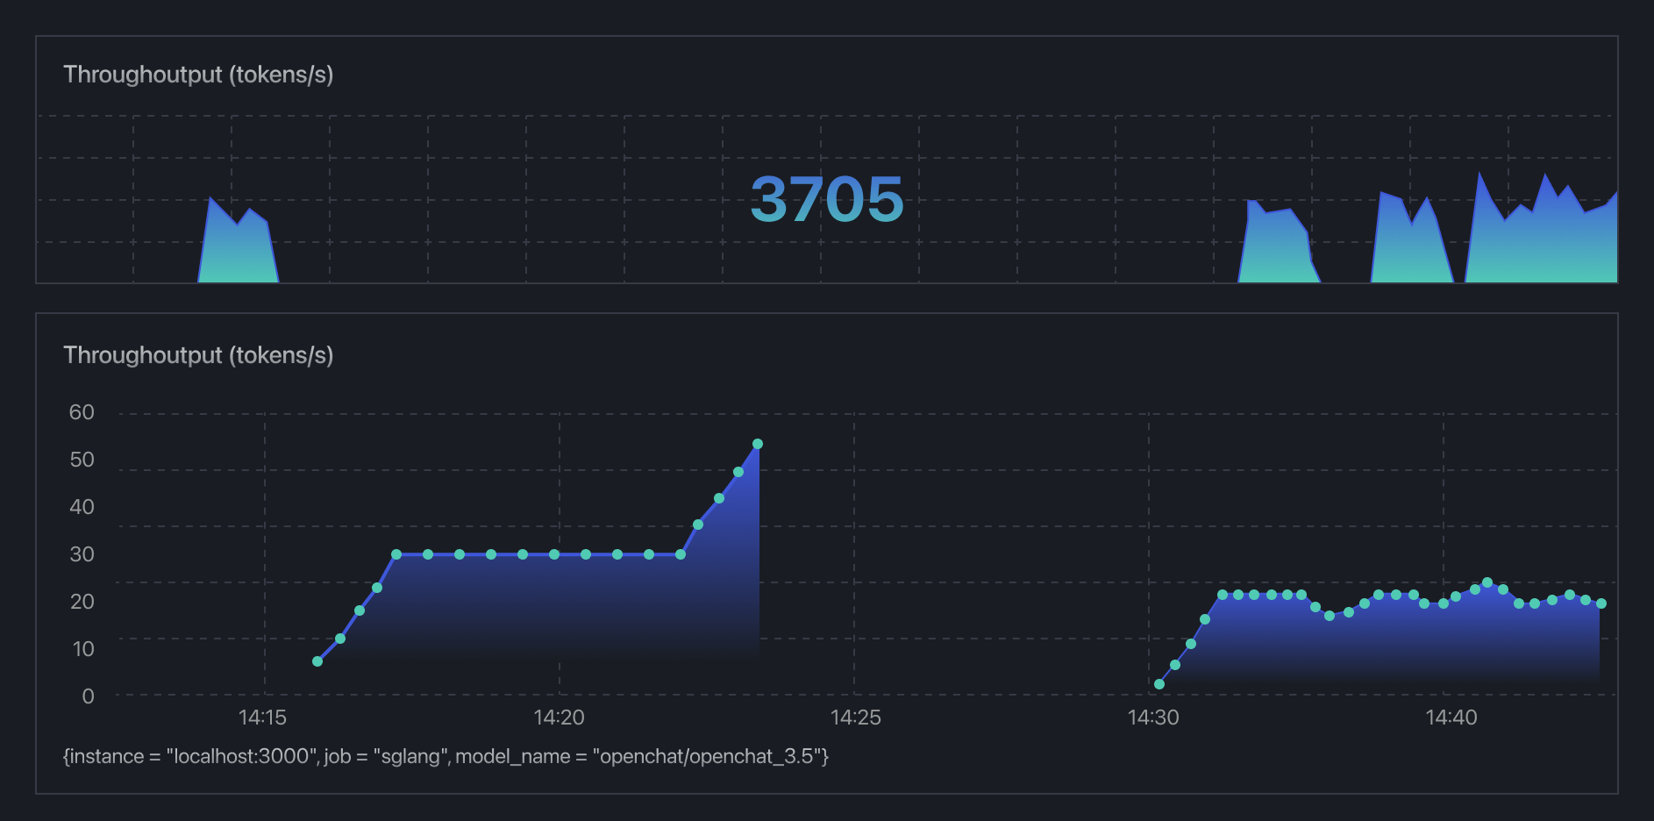The height and width of the screenshot is (821, 1654).
Task: Click the lowest data point at 14:30
Action: (1159, 684)
